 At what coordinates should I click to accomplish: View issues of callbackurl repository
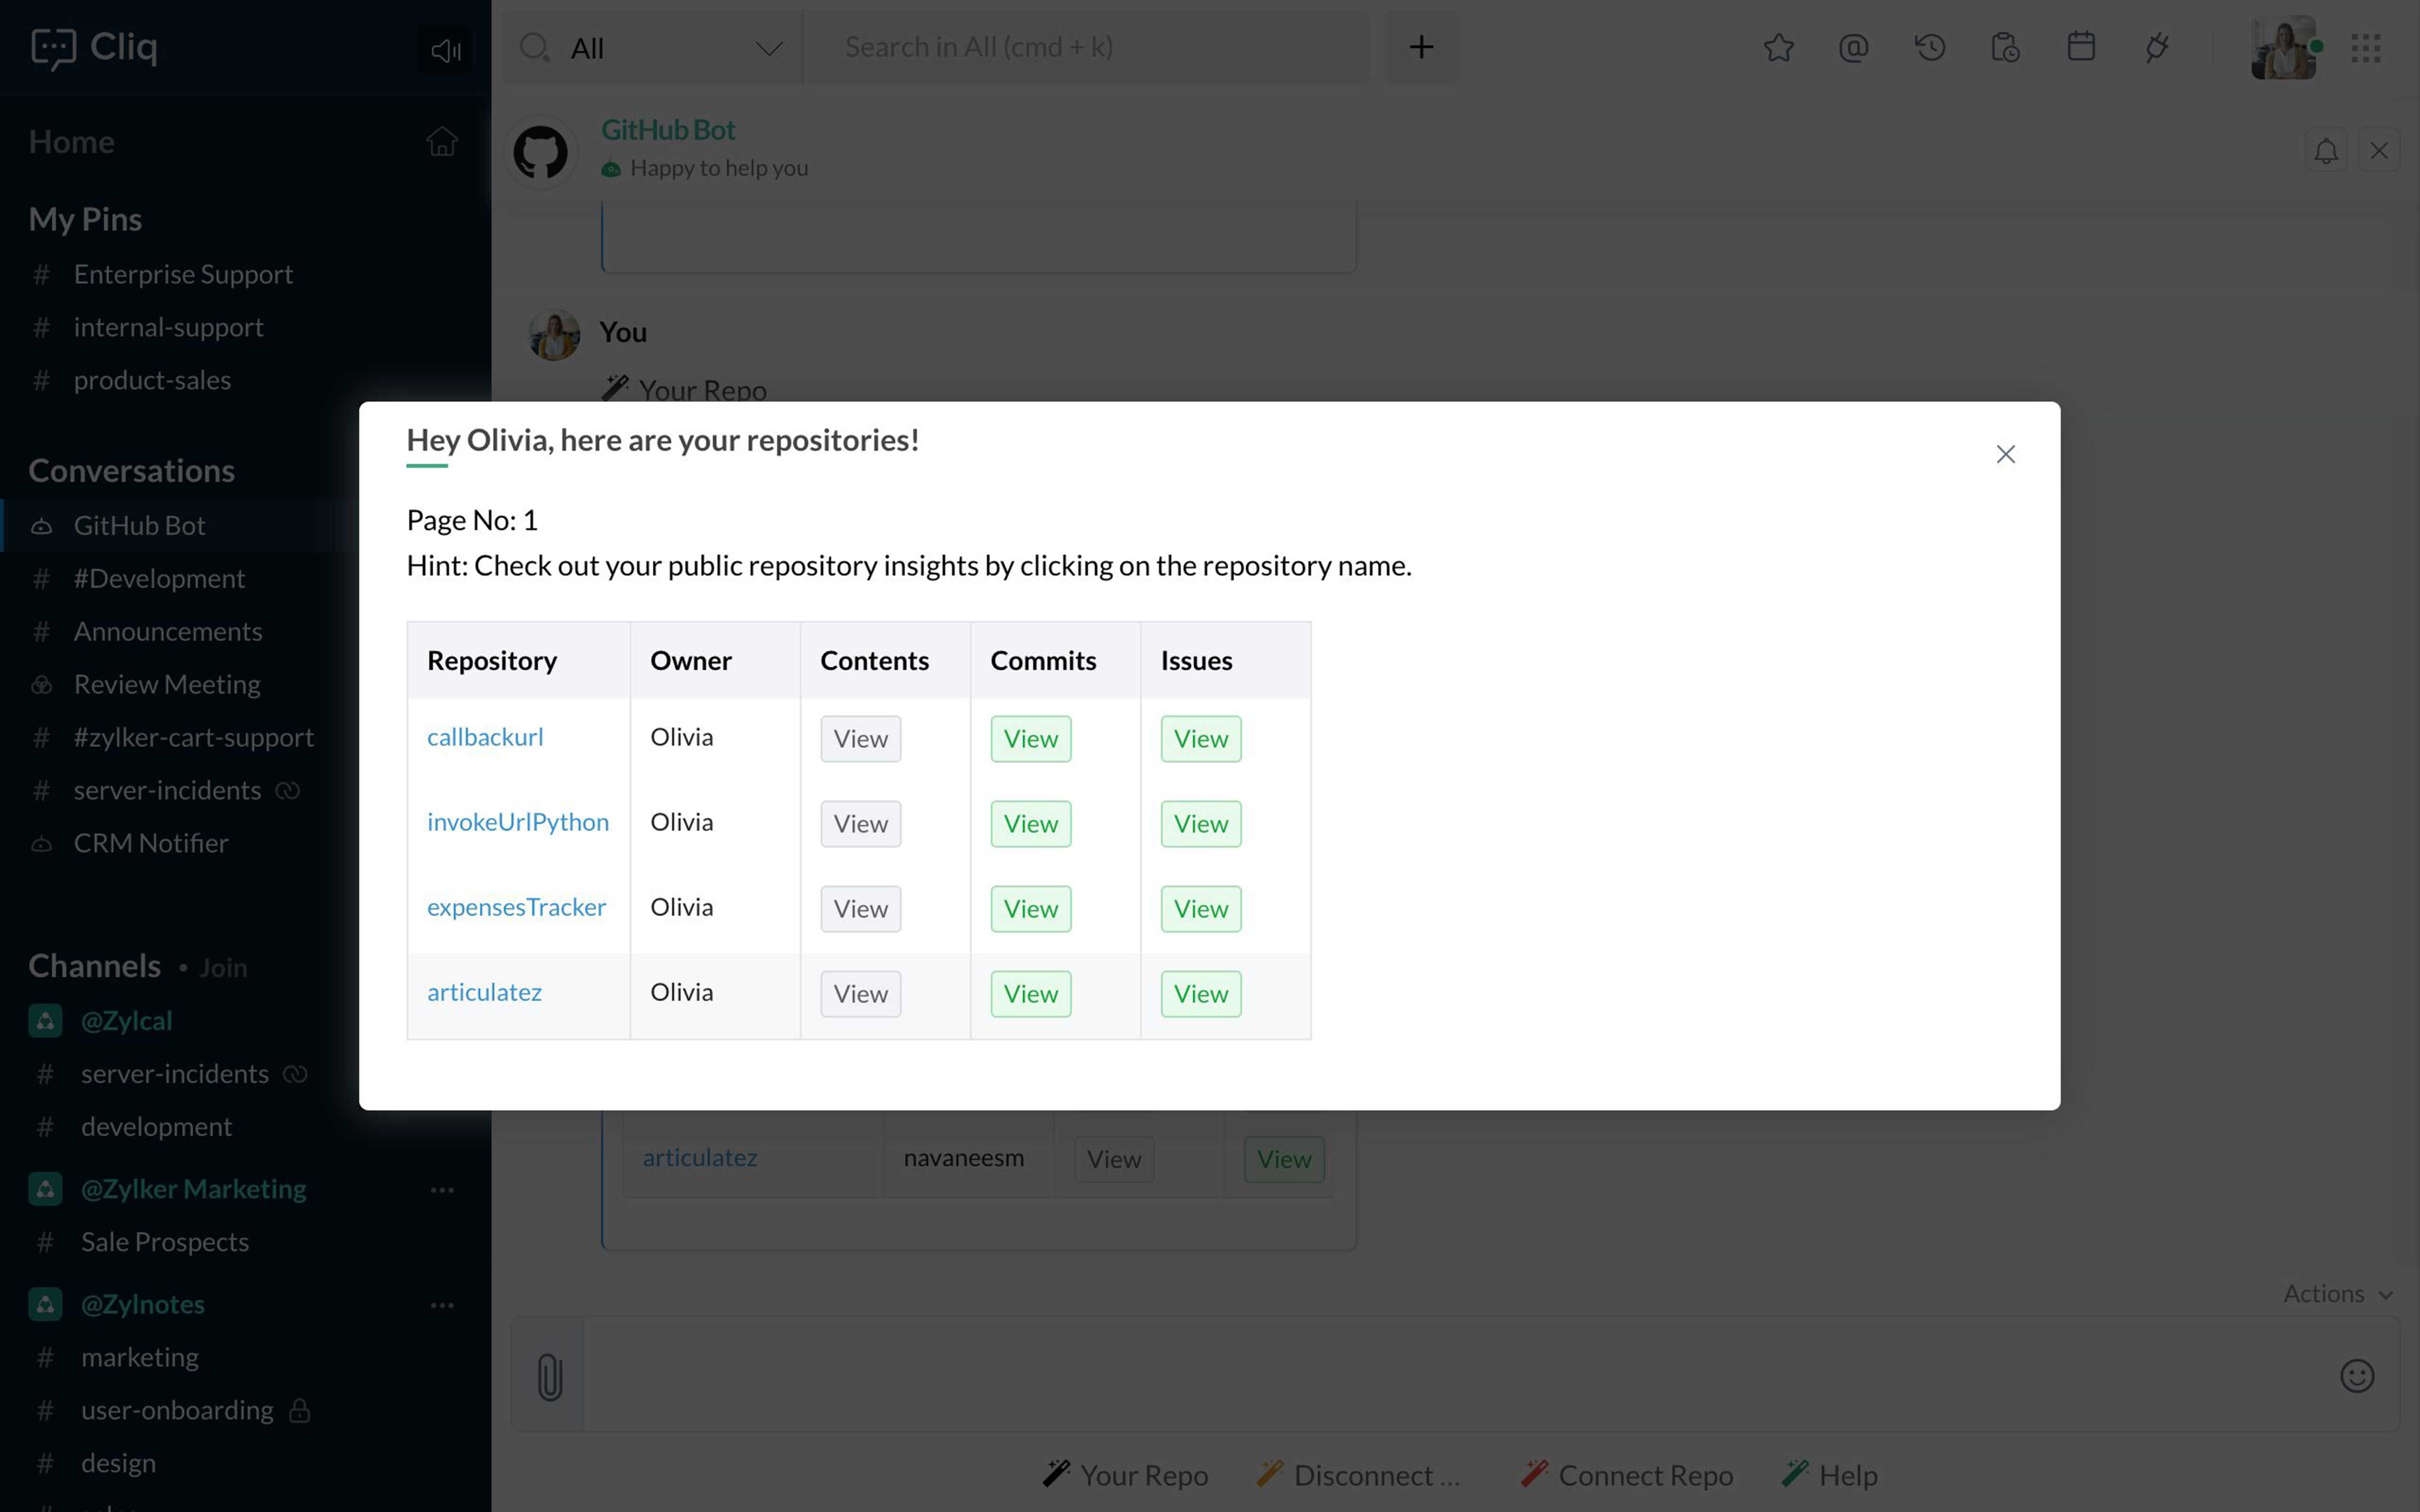pos(1201,739)
